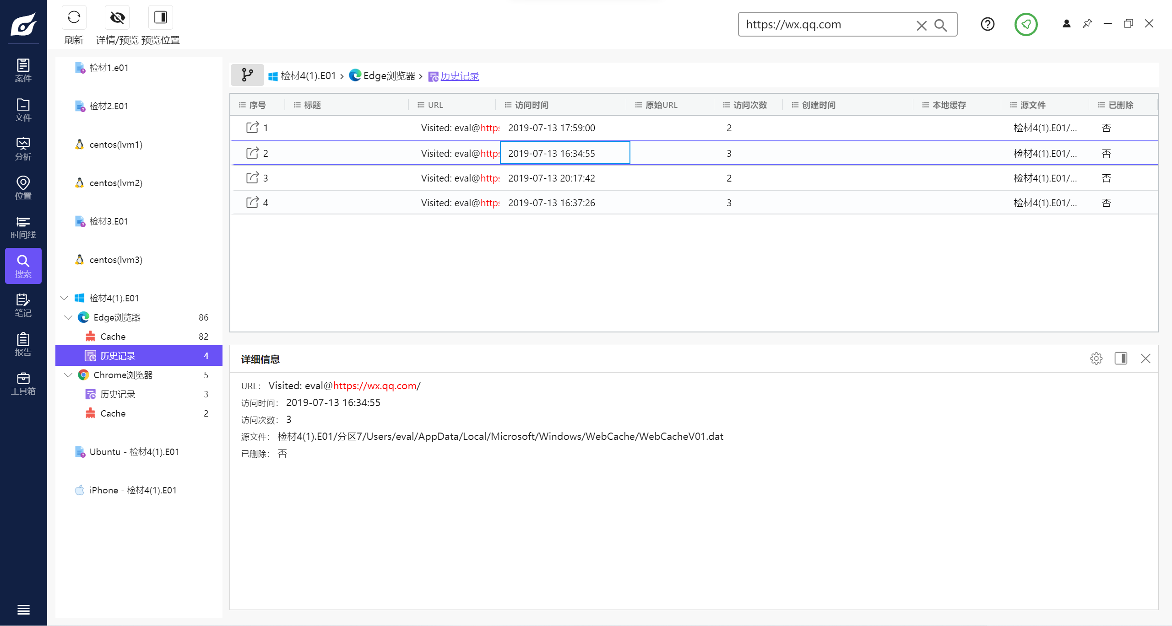The width and height of the screenshot is (1172, 626).
Task: Open the 报告 sidebar section
Action: coord(23,344)
